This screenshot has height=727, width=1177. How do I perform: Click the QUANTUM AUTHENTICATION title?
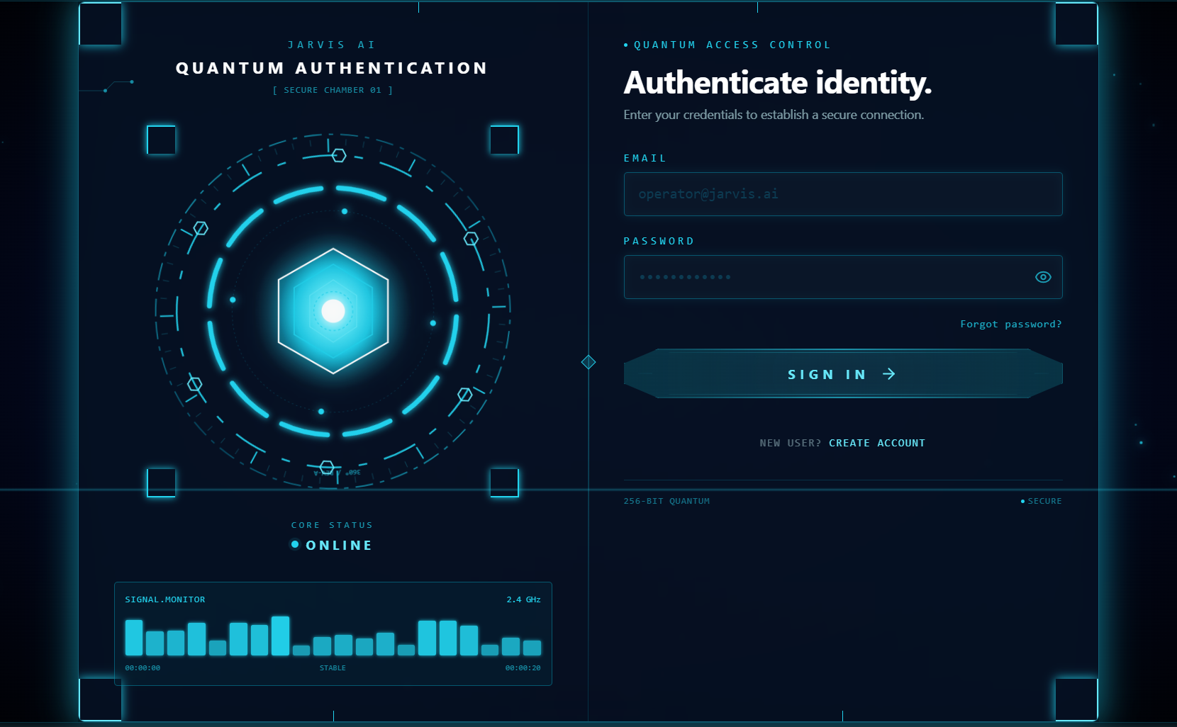[x=332, y=68]
